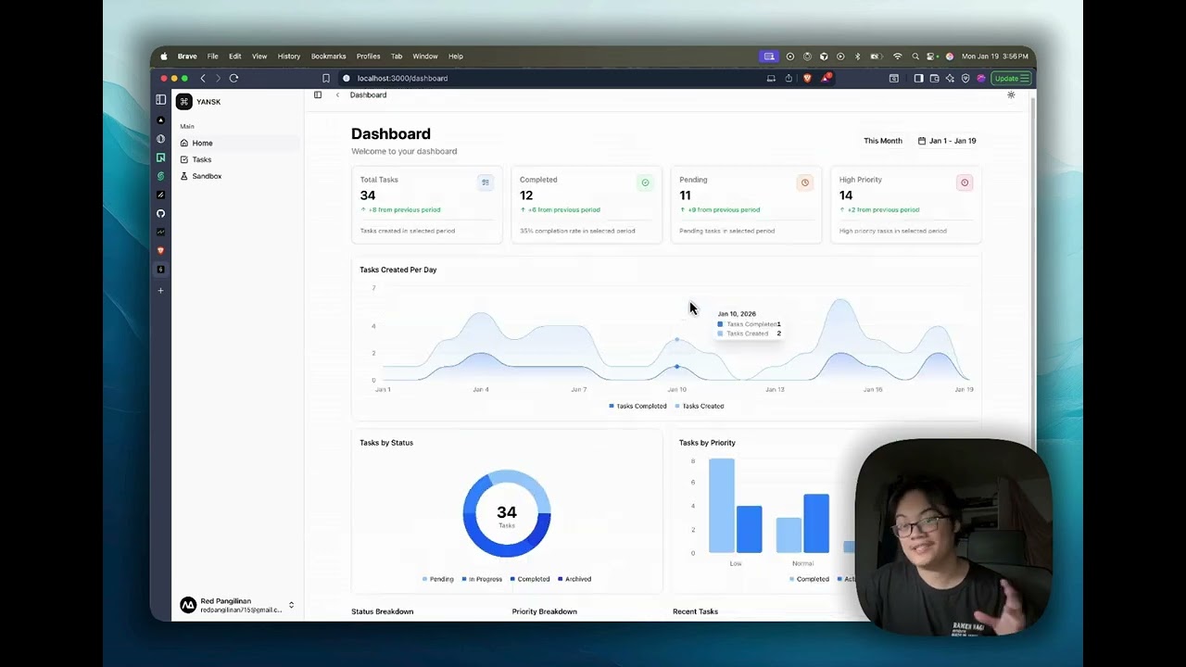
Task: Open the Jan 1 - Jan 19 date range picker
Action: [947, 141]
